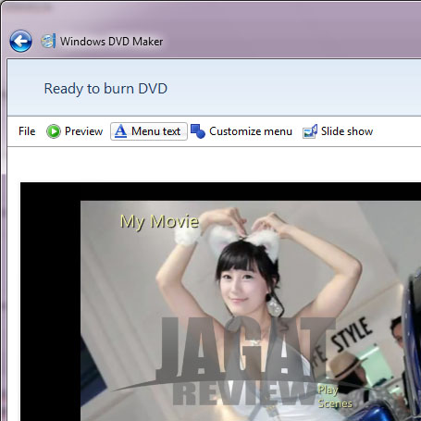Click the Windows DVD Maker title text
The width and height of the screenshot is (421, 421).
click(111, 42)
